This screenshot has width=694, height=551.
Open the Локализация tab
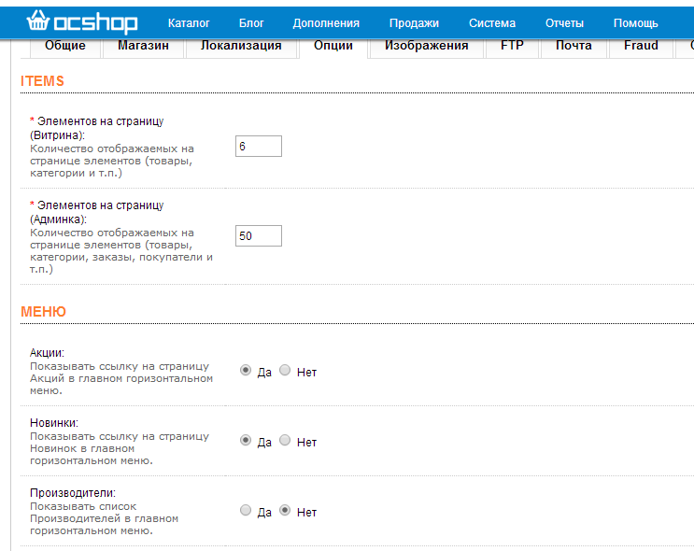241,46
